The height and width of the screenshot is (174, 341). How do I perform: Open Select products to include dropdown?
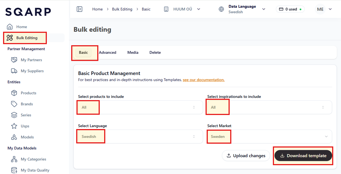click(x=140, y=107)
